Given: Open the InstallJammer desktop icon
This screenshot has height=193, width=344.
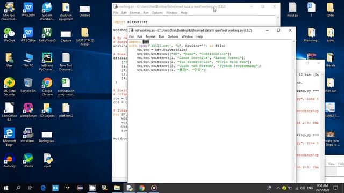Looking at the screenshot, I should [28, 135].
